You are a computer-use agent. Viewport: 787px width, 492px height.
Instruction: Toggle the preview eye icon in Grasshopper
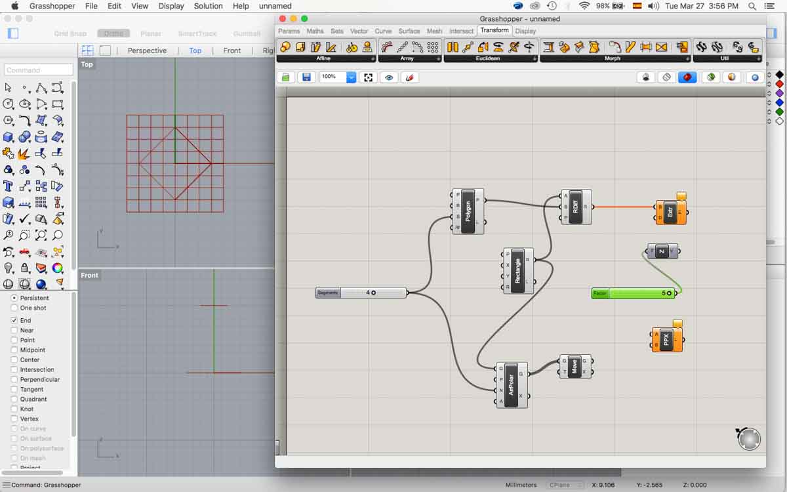pyautogui.click(x=389, y=77)
